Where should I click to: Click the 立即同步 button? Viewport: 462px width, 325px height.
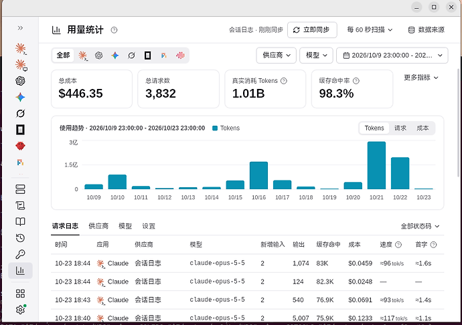pyautogui.click(x=312, y=29)
